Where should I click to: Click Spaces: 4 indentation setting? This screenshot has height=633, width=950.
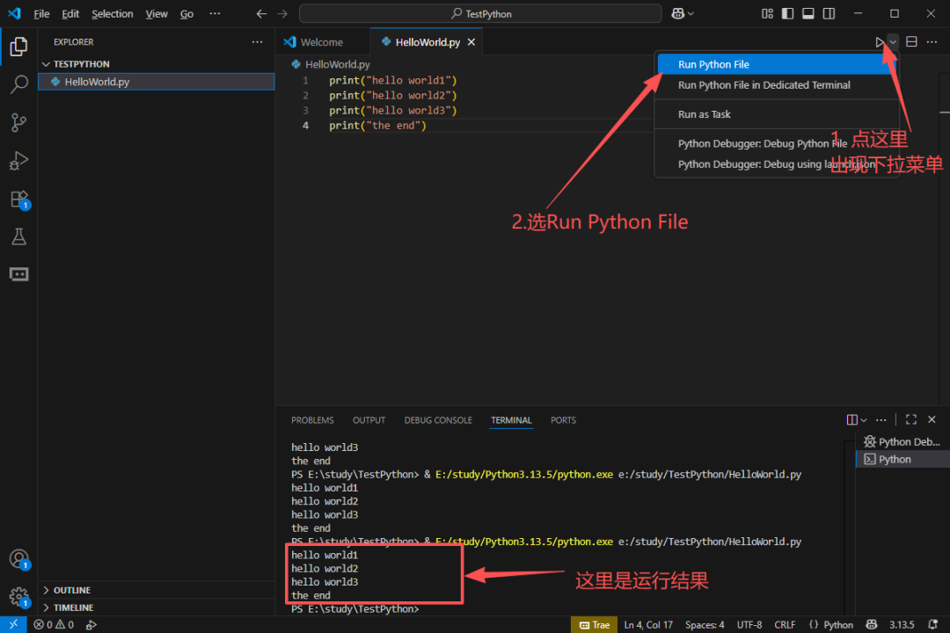(x=705, y=624)
